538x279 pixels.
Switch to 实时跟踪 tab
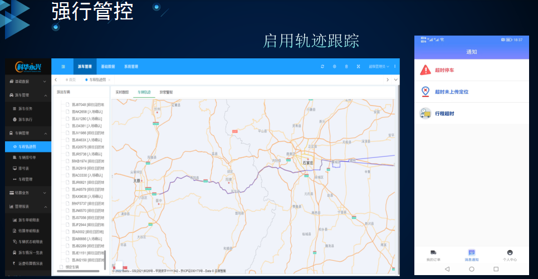tap(122, 92)
